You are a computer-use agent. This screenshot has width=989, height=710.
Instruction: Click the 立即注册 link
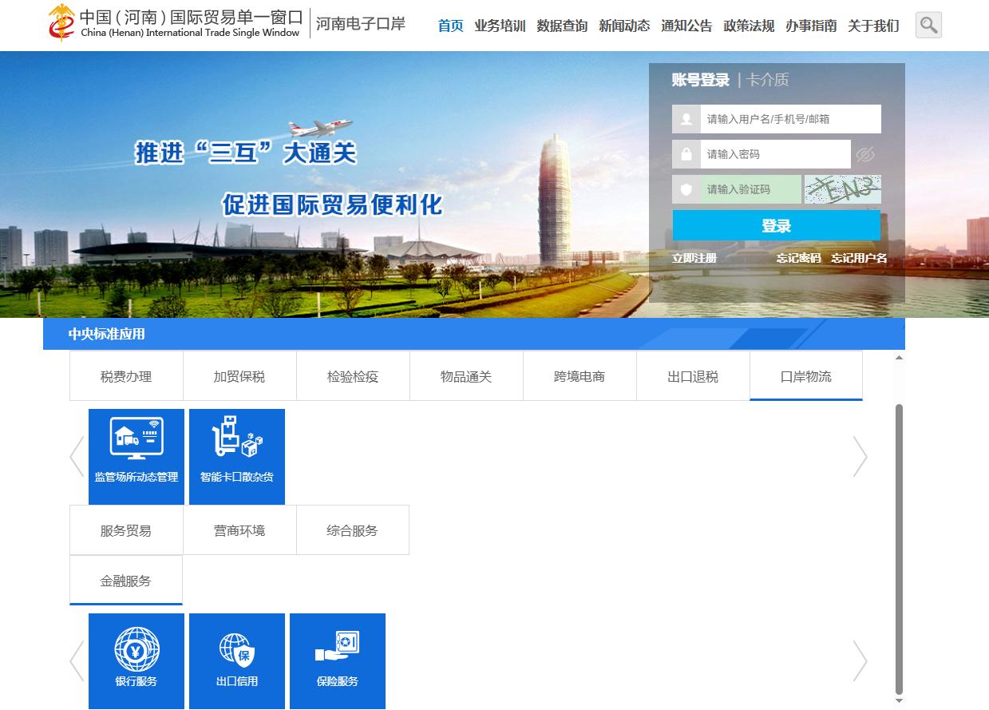point(694,258)
